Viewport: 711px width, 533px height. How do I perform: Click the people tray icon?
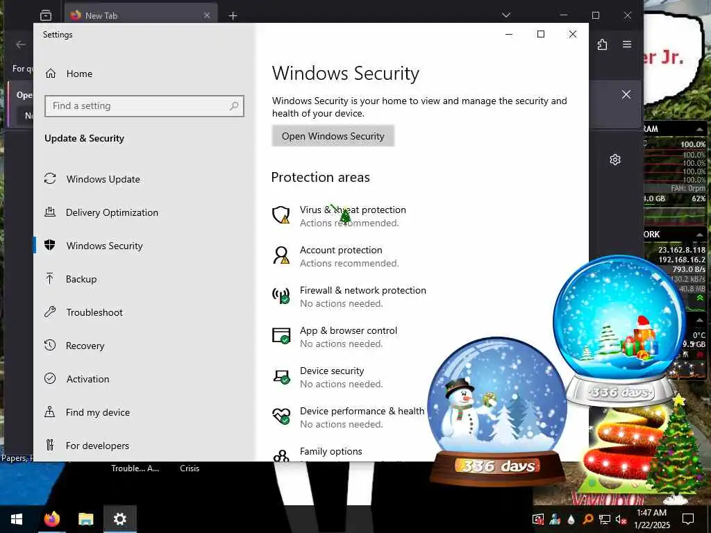pyautogui.click(x=555, y=519)
